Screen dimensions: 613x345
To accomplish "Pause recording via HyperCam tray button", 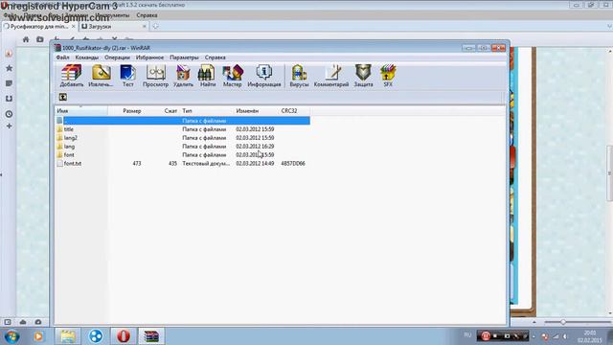I will click(486, 336).
